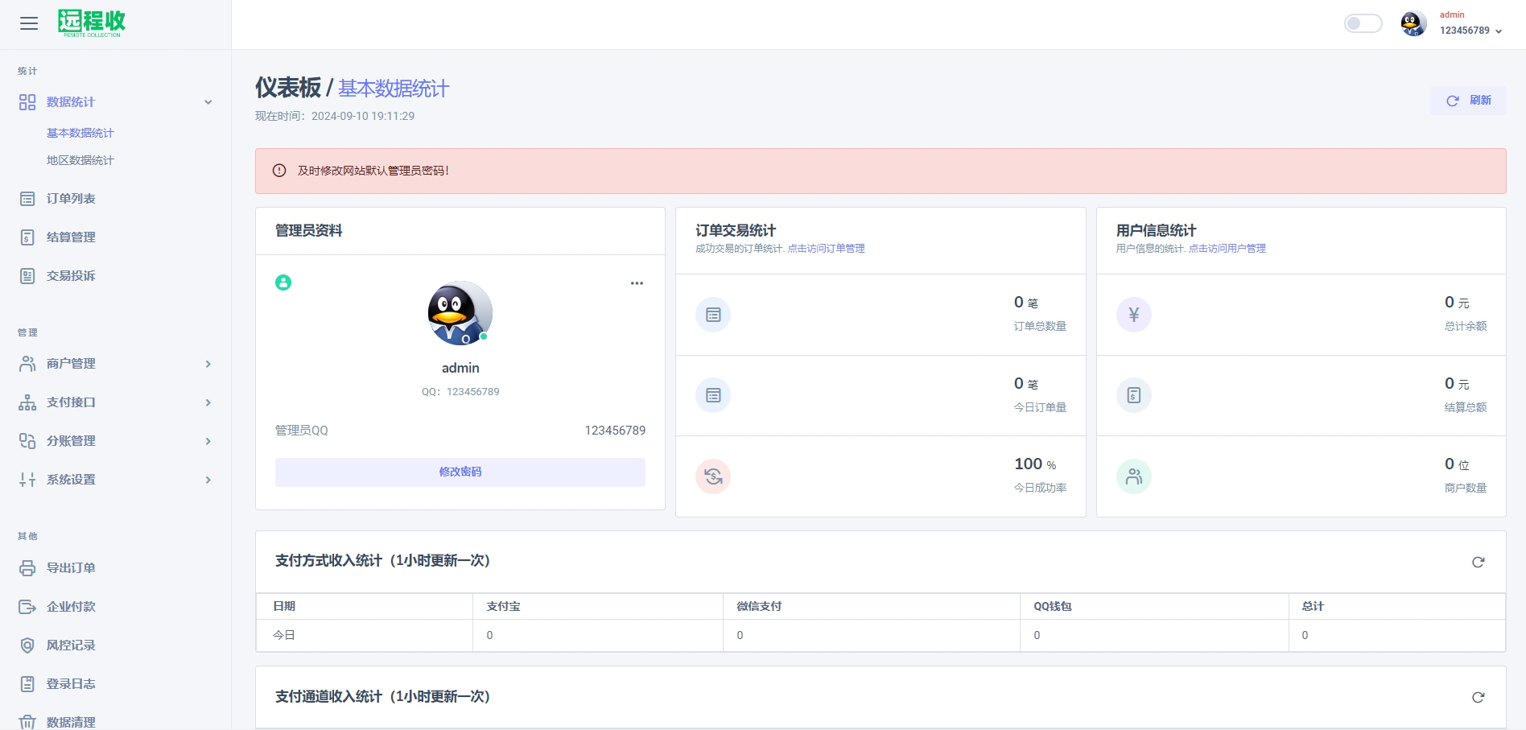Open the ellipsis menu on the admin card
The width and height of the screenshot is (1526, 730).
637,283
